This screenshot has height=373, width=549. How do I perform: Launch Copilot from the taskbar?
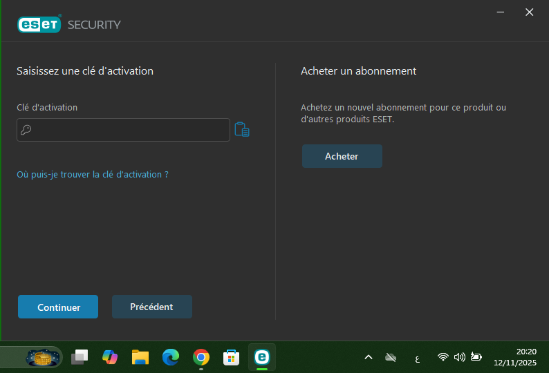coord(110,357)
